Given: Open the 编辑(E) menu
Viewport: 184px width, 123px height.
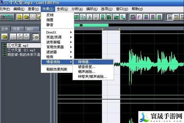Looking at the screenshot, I should [19, 9].
